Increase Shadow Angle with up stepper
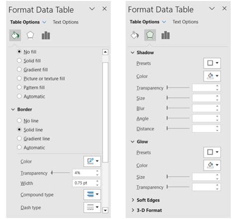This screenshot has width=236, height=219. [x=217, y=116]
